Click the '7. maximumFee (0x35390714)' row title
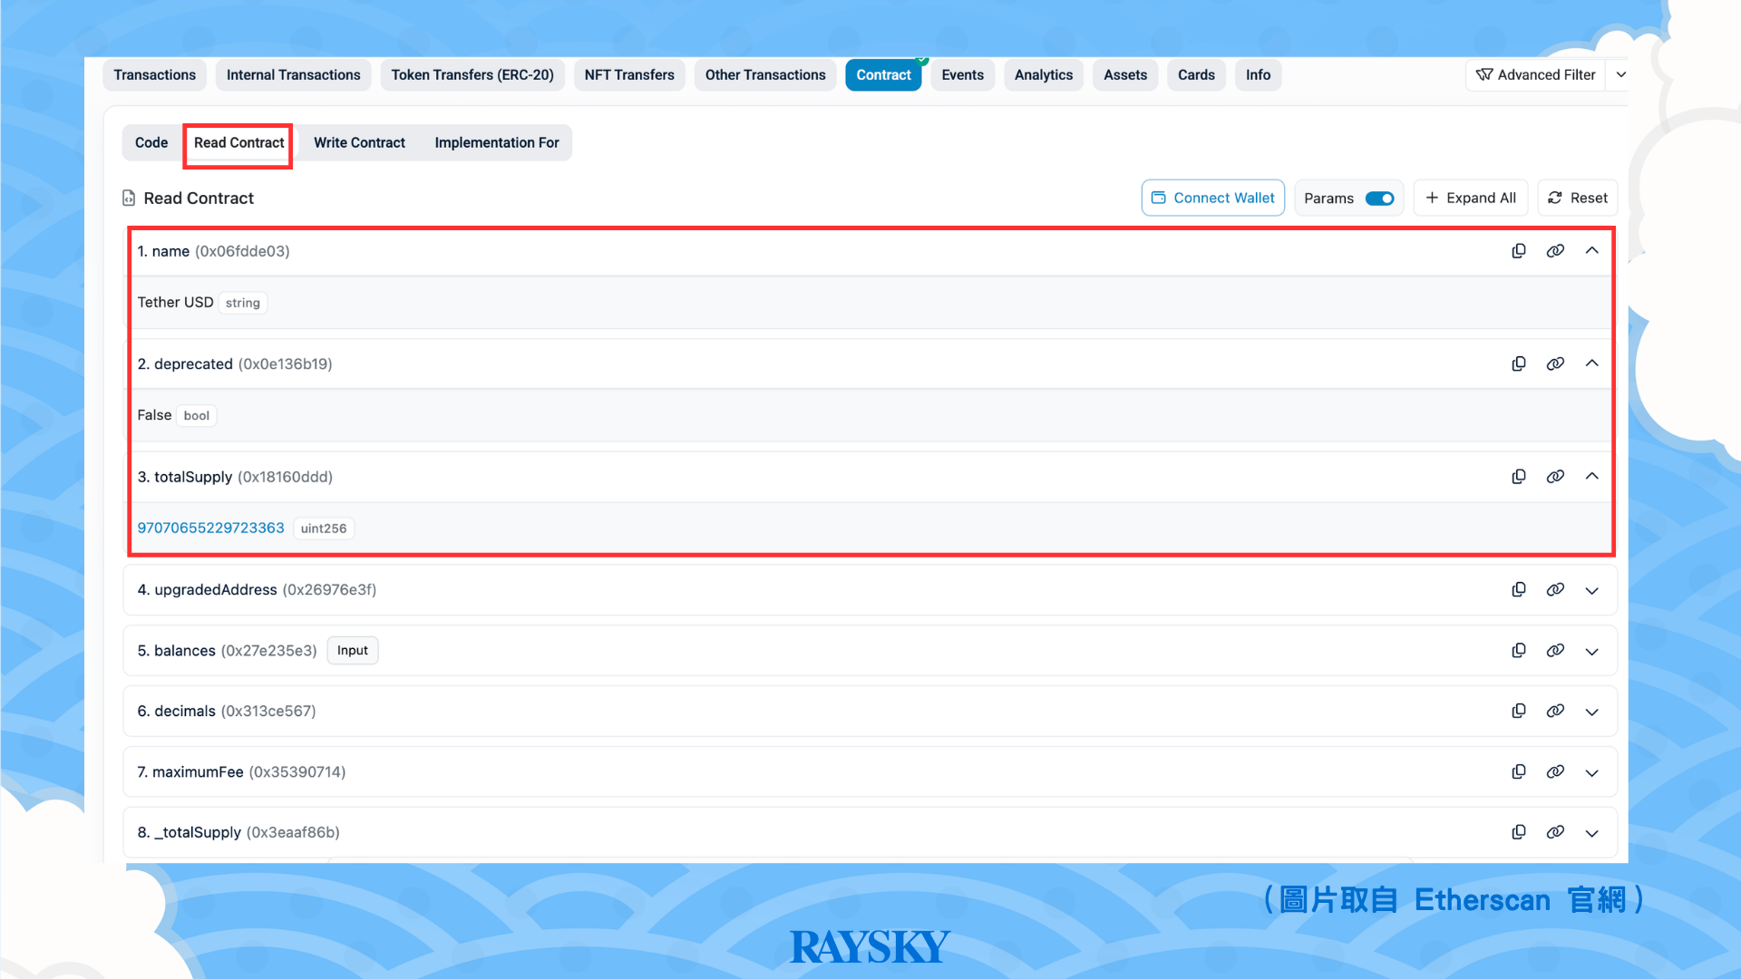1741x979 pixels. pyautogui.click(x=241, y=772)
